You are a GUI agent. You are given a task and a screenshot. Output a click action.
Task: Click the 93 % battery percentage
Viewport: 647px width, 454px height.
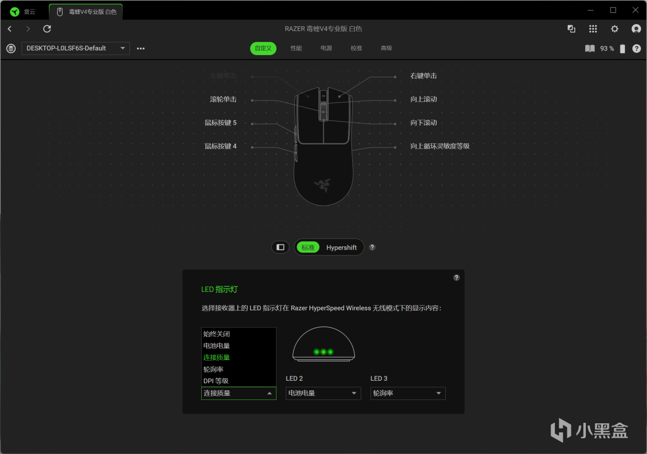click(x=607, y=48)
